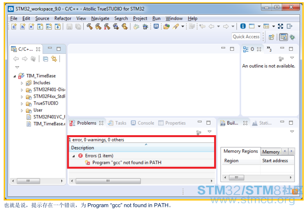Expand the Includes folder
Screen dimensions: 306x211
22,83
